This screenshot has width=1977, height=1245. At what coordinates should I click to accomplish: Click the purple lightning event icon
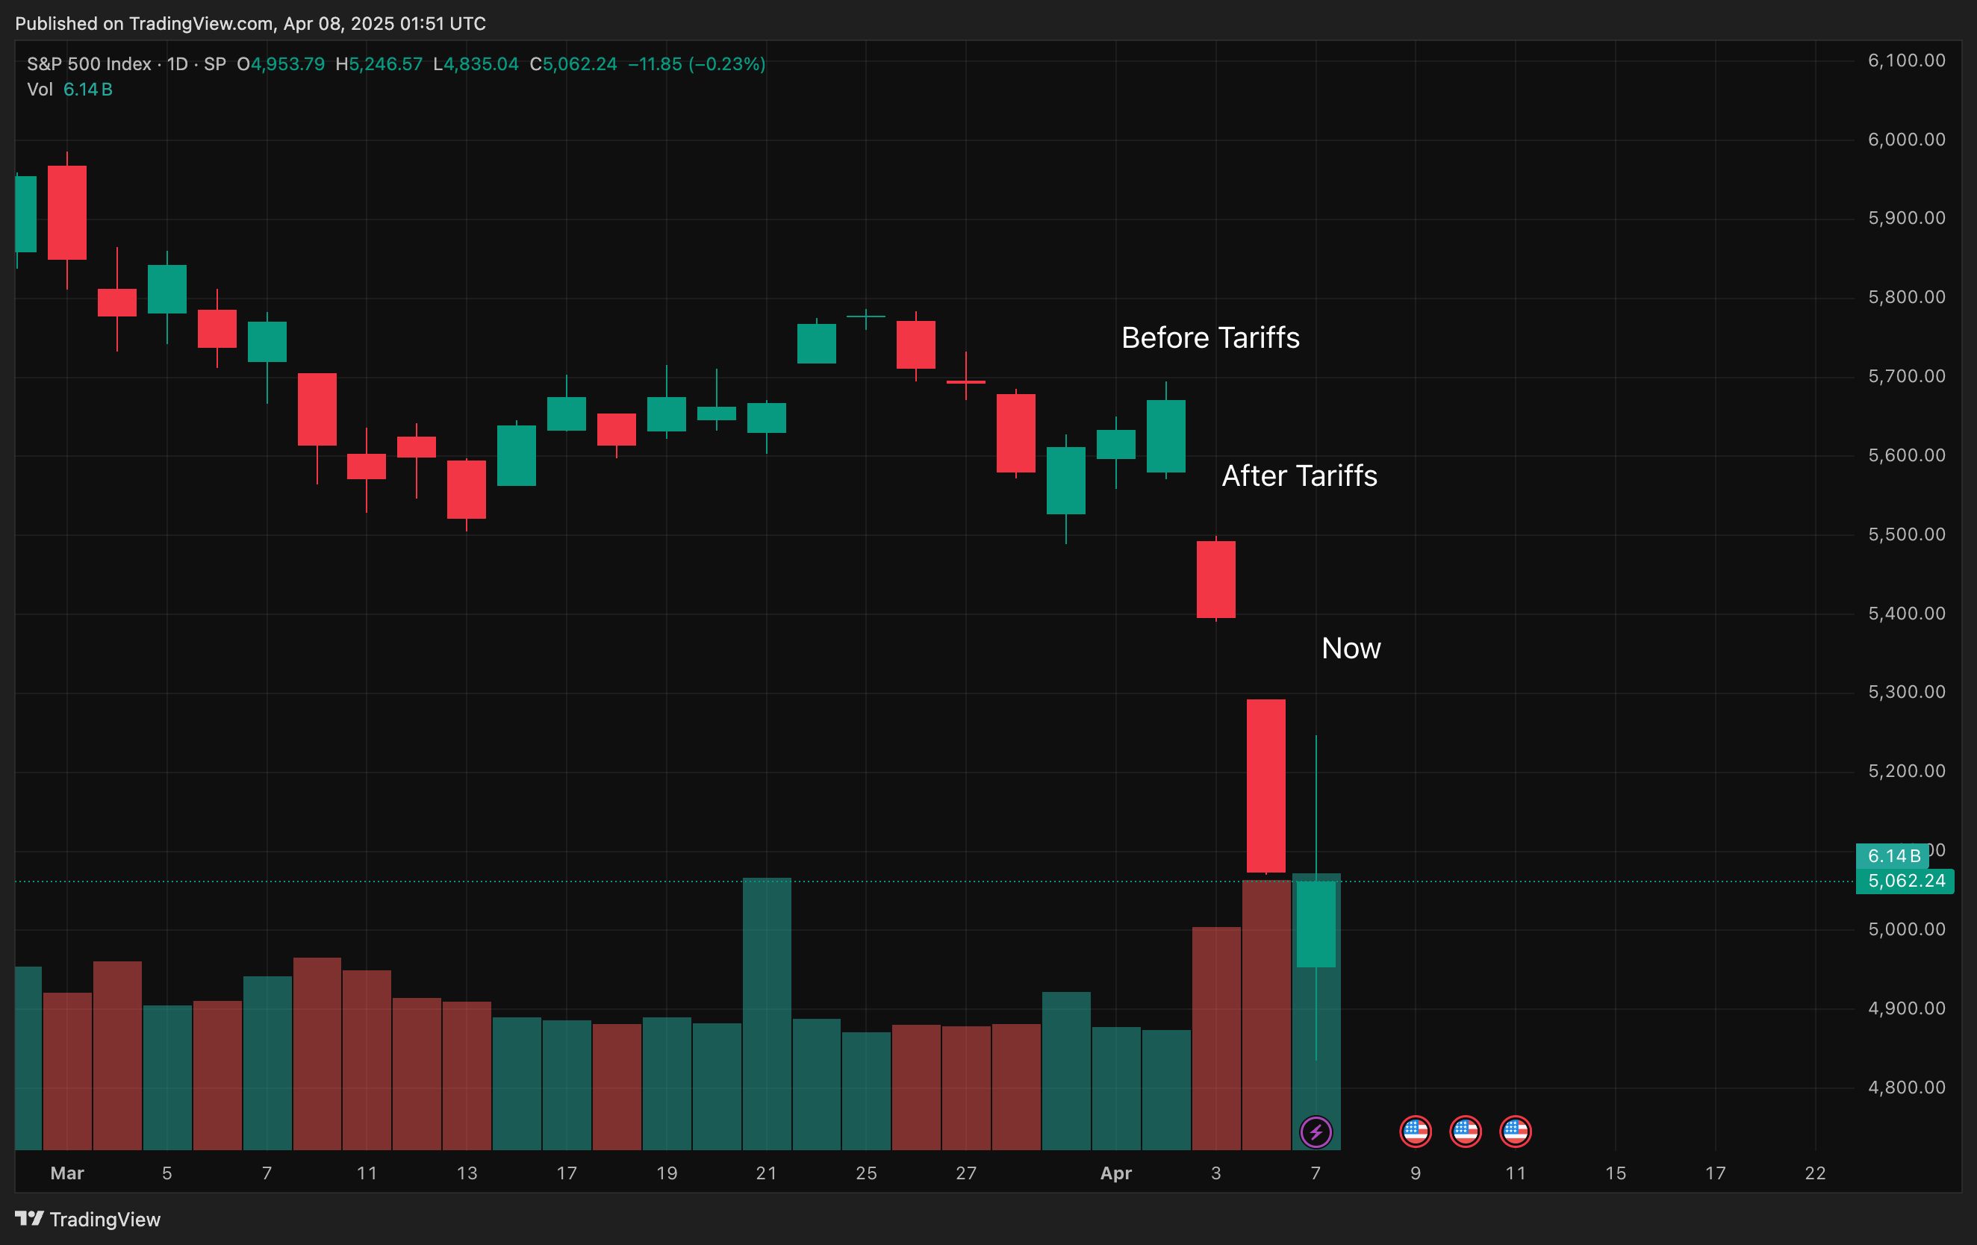coord(1316,1132)
